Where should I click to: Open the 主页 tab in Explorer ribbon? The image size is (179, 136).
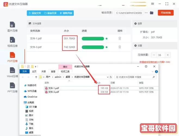pyautogui.click(x=34, y=72)
